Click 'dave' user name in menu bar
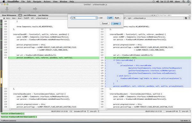 [x=177, y=2]
